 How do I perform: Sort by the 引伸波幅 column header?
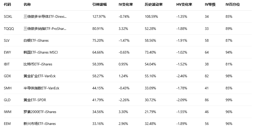(99, 5)
